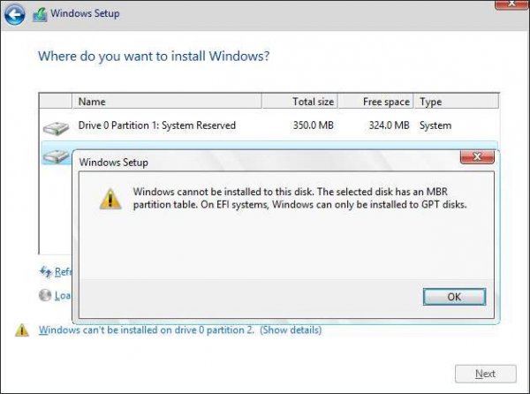530x394 pixels.
Task: Click the Next button
Action: click(x=485, y=374)
